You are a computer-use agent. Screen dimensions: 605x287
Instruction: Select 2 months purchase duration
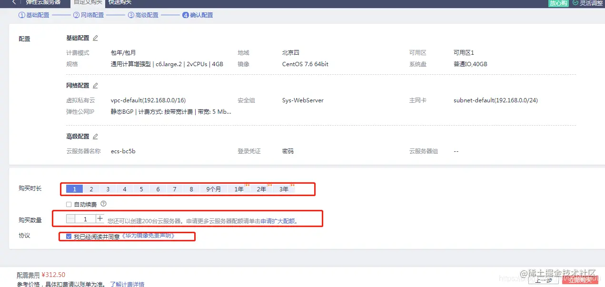(91, 189)
